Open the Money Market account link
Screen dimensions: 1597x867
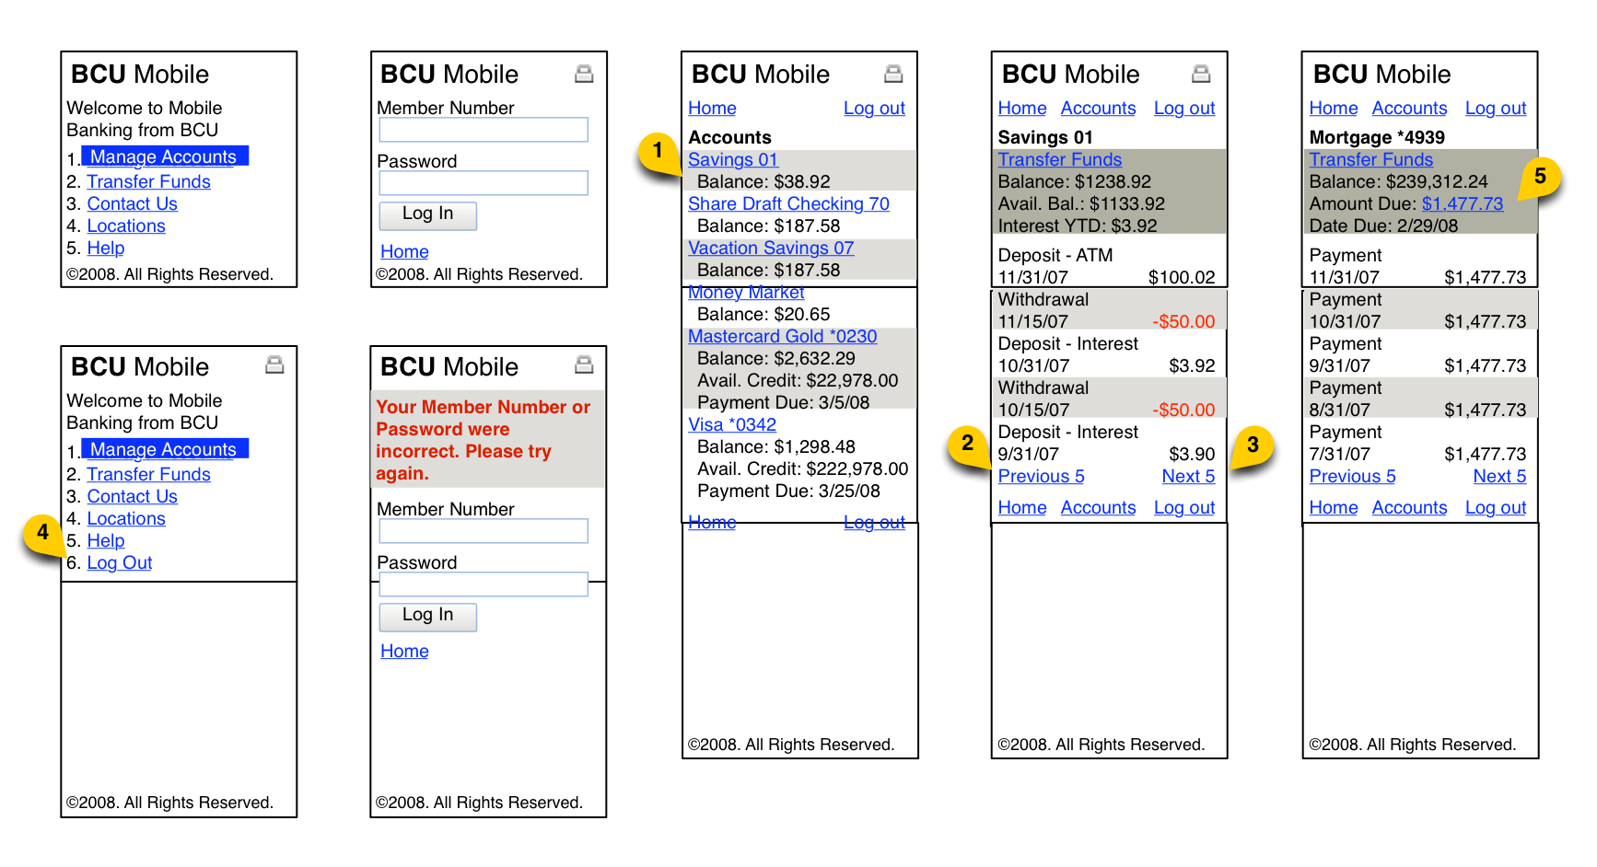[746, 293]
